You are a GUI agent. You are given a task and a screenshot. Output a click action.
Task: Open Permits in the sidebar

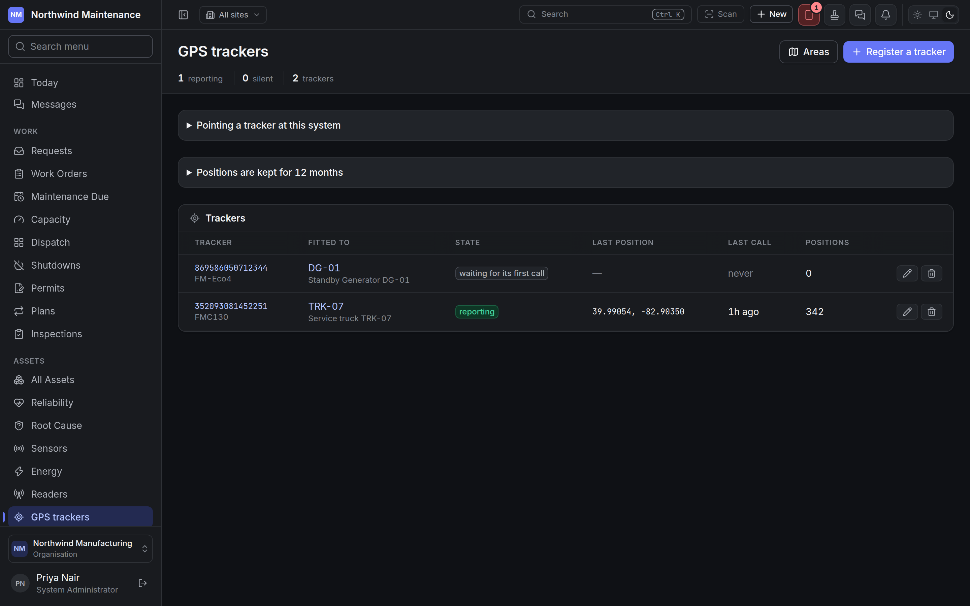click(x=80, y=288)
